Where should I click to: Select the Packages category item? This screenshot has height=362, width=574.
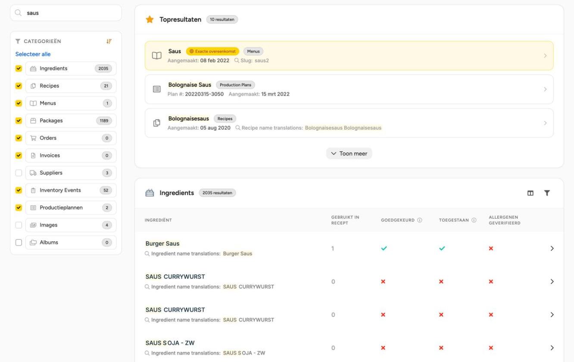(x=71, y=121)
